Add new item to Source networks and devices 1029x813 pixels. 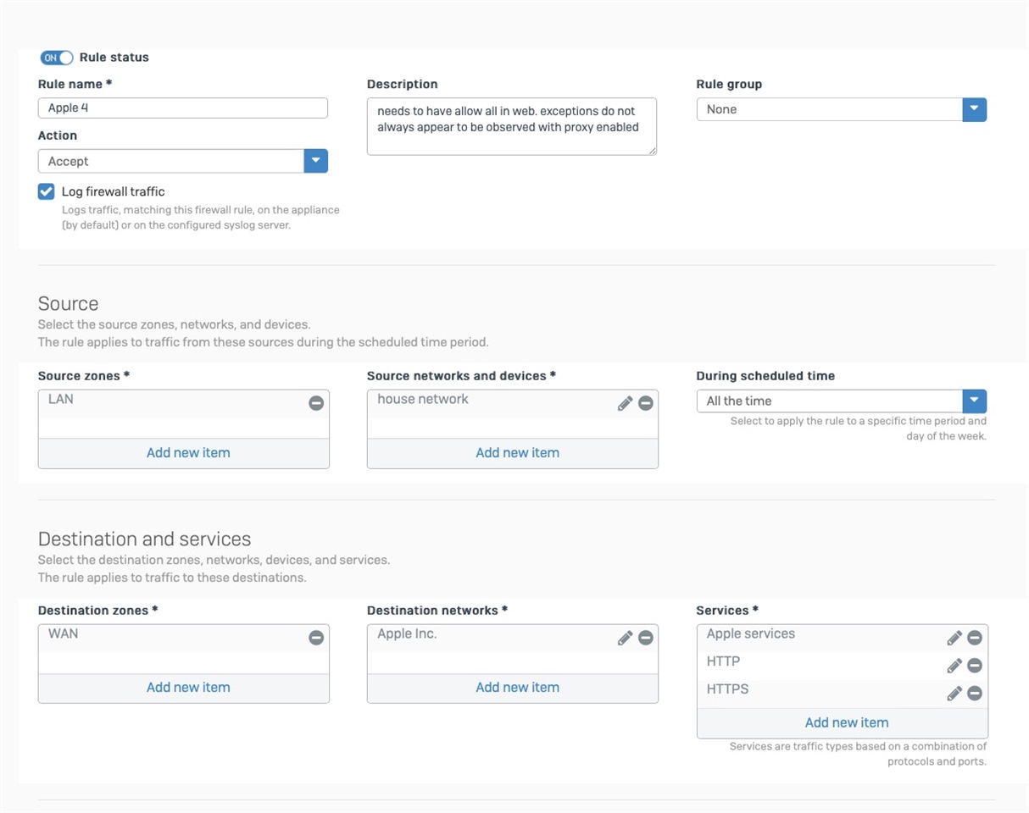click(517, 452)
